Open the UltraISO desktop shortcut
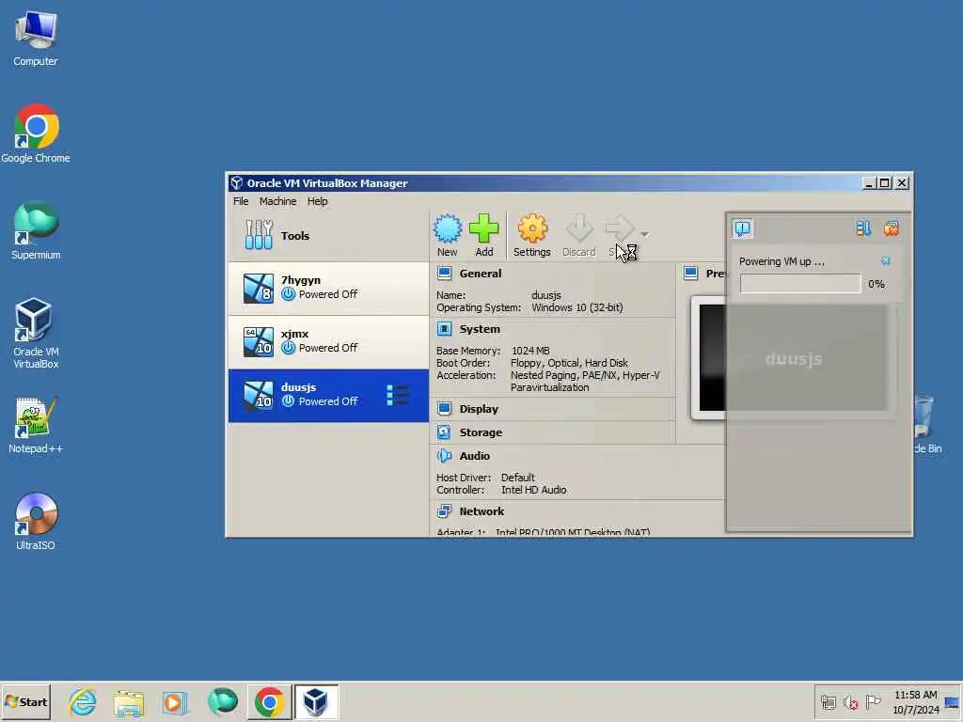963x722 pixels. (36, 521)
